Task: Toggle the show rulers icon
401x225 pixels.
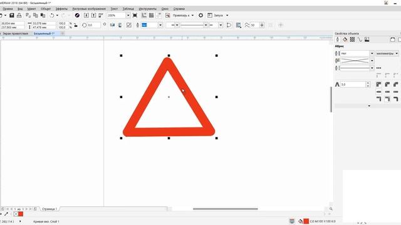Action: pyautogui.click(x=144, y=16)
